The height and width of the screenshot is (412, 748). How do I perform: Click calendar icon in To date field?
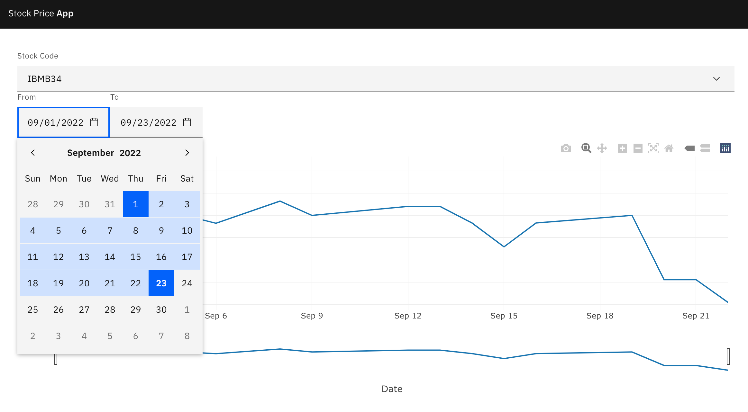click(187, 122)
